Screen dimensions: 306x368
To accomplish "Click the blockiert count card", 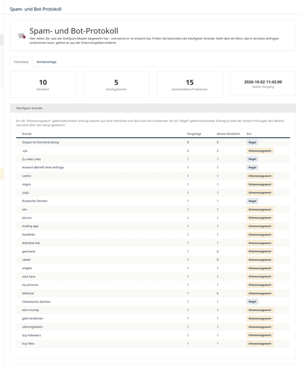I will coord(43,84).
